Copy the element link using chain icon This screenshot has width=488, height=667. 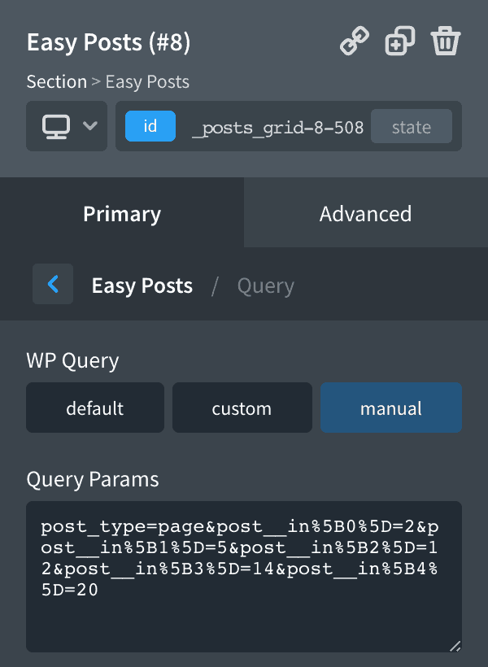355,41
